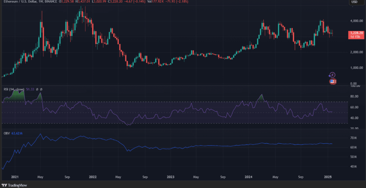Click the 2022 label on the time axis

93,177
